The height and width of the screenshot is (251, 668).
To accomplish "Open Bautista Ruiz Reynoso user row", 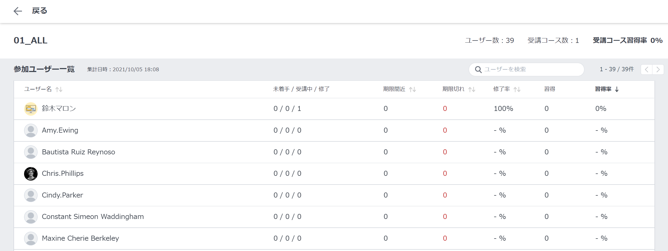I will click(x=78, y=152).
